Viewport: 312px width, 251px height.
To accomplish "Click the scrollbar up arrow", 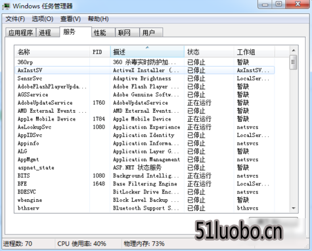I will click(x=294, y=50).
